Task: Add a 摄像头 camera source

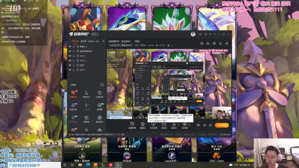Action: point(143,125)
